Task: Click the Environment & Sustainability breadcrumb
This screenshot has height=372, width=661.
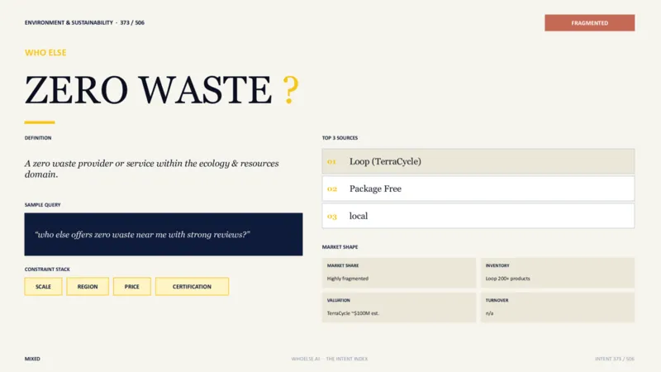Action: [69, 23]
